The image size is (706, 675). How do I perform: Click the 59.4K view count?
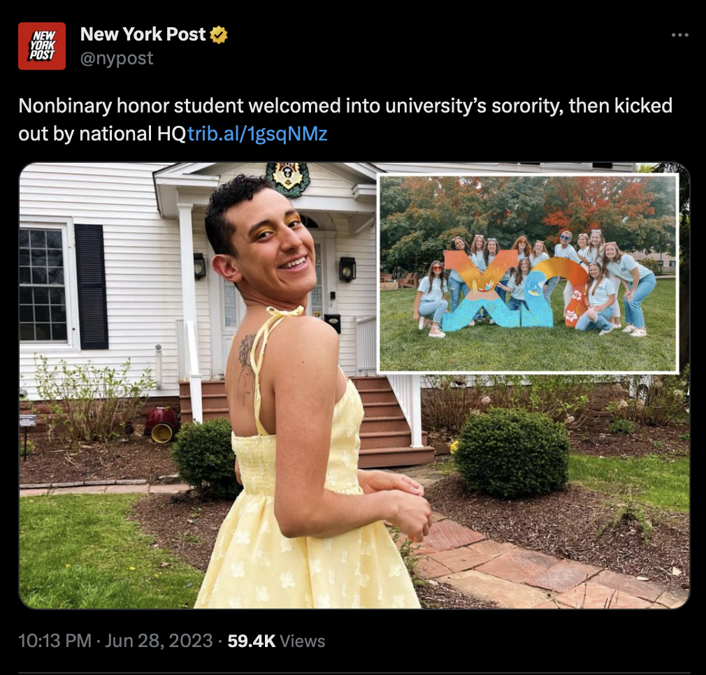pos(251,641)
